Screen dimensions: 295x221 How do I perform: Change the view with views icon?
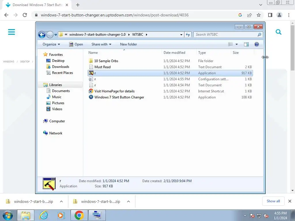point(230,44)
